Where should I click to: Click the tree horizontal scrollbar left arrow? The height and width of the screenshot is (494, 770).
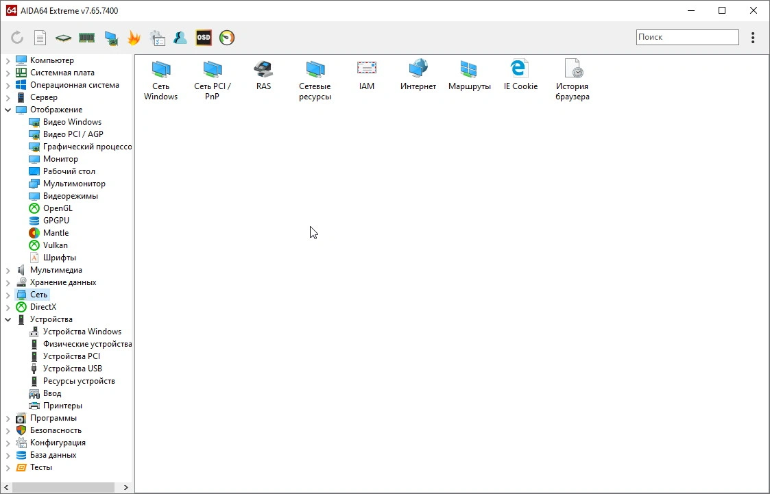click(6, 487)
